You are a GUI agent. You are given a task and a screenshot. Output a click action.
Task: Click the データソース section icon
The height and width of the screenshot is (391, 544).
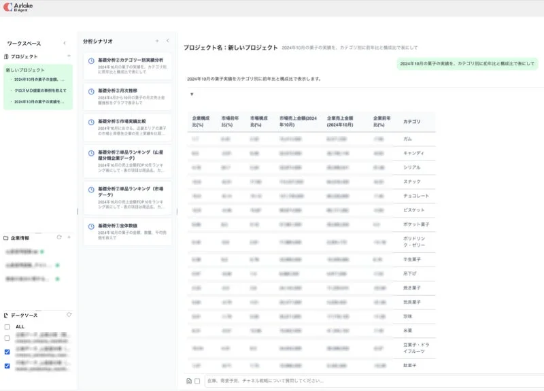tap(6, 316)
